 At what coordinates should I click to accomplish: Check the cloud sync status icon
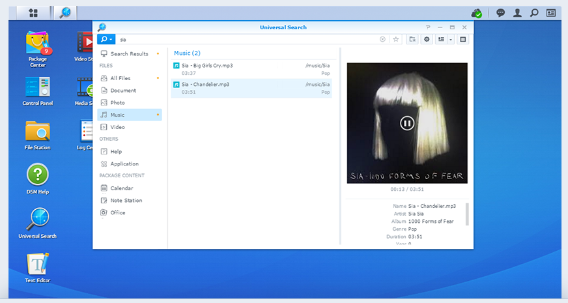tap(477, 14)
